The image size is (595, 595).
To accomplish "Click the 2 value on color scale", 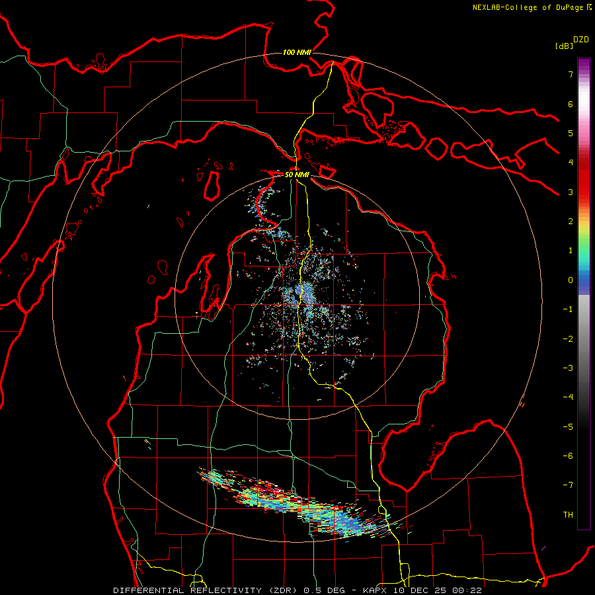I will 571,221.
